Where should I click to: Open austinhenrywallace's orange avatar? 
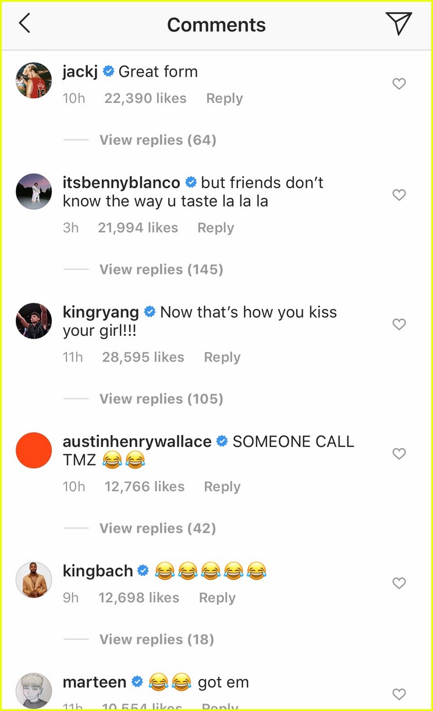pyautogui.click(x=34, y=450)
